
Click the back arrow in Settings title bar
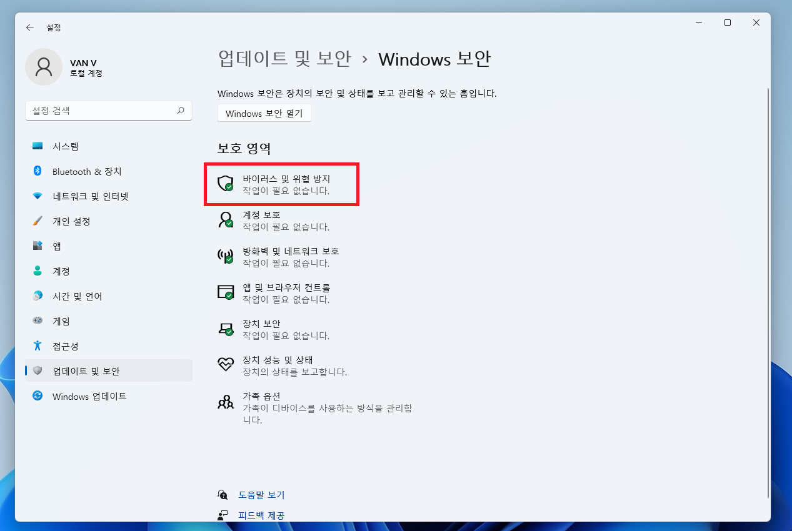(x=30, y=27)
